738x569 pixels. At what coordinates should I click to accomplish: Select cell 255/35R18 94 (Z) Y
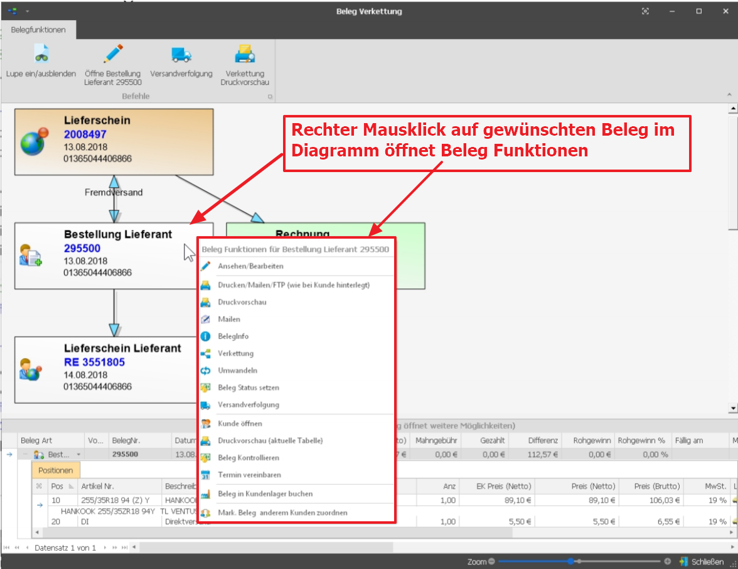(119, 500)
